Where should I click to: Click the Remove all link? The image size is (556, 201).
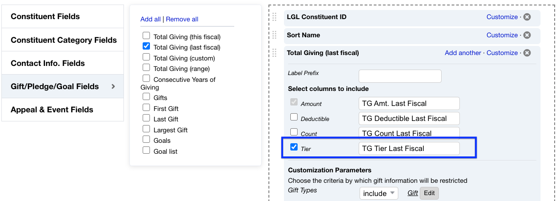click(182, 19)
